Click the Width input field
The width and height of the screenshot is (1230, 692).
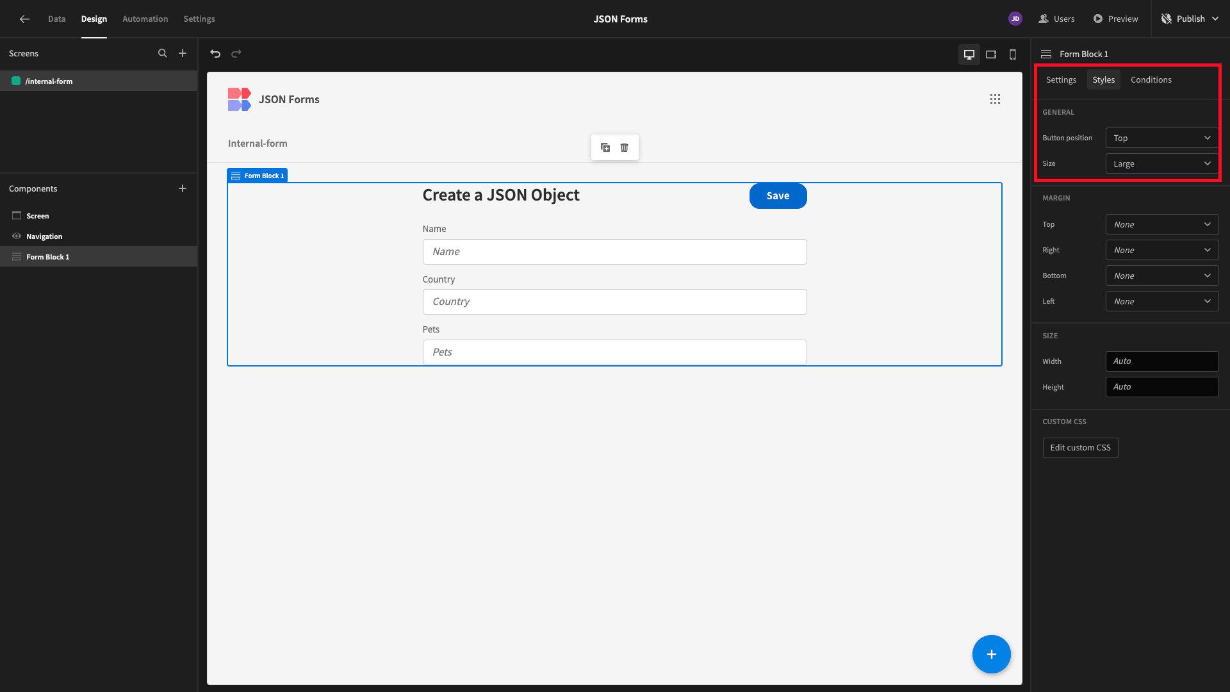coord(1162,361)
